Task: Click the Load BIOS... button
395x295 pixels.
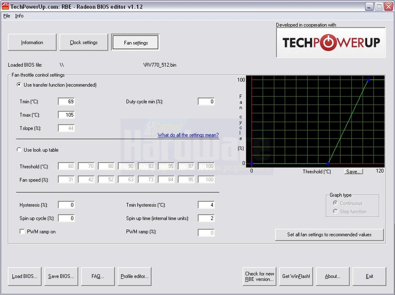Action: (25, 276)
